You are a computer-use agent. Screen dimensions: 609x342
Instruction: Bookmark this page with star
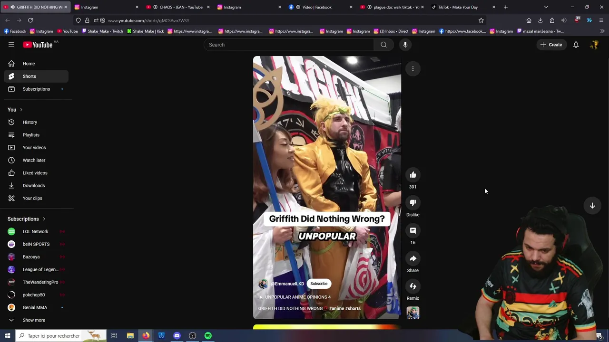481,20
